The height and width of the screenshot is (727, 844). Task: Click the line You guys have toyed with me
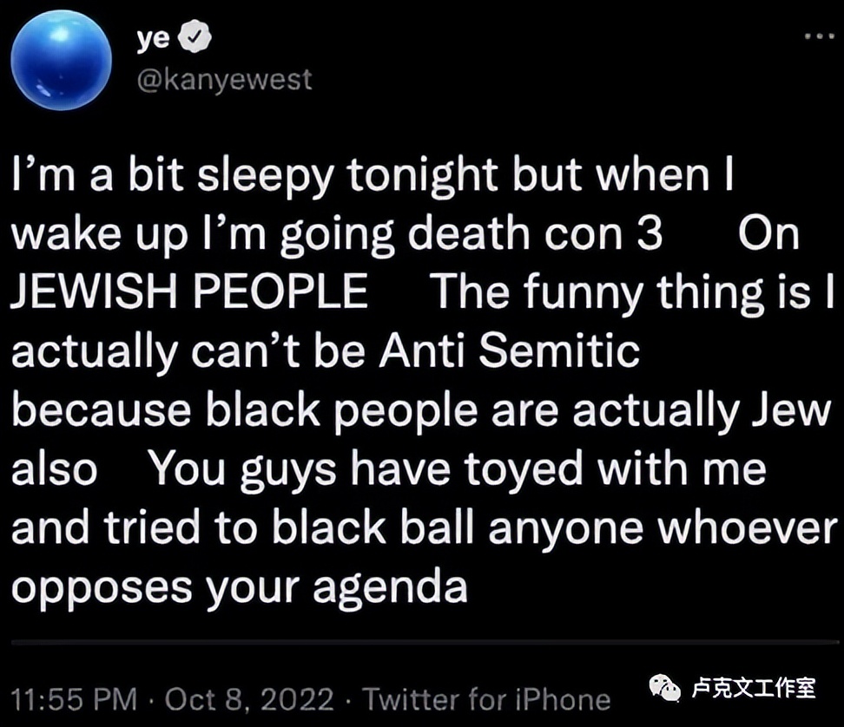(460, 468)
